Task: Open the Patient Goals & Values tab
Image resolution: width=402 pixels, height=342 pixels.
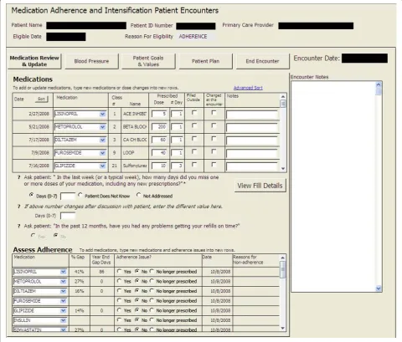Action: [148, 61]
